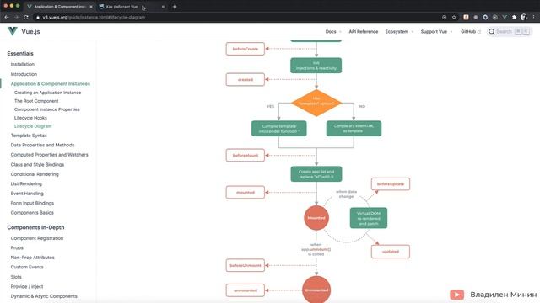Reload the page with the refresh icon
Screen dimensions: 540x303
[x=26, y=17]
